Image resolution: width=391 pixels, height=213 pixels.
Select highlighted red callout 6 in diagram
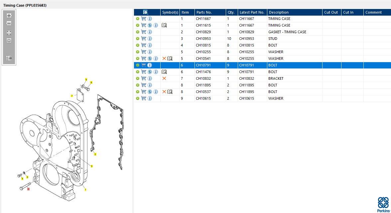(28, 189)
